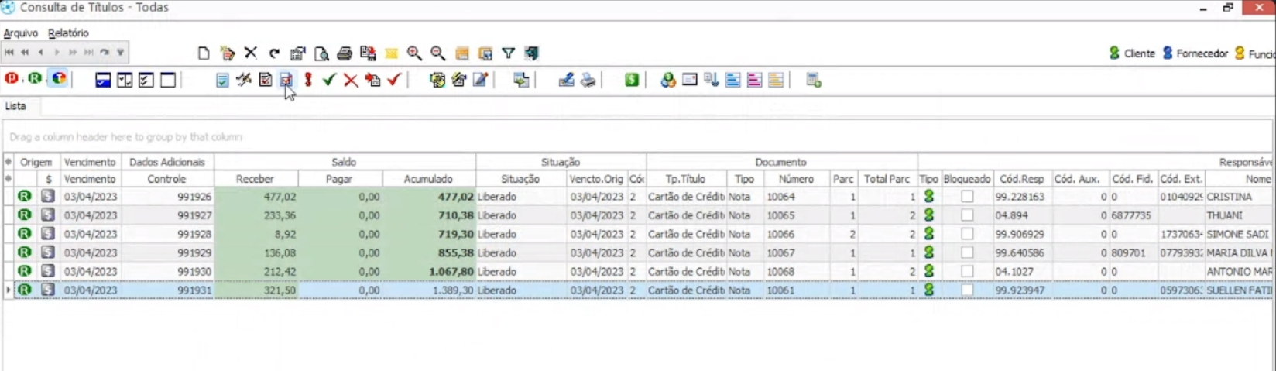
Task: Click the Total Parc column header
Action: (x=887, y=179)
